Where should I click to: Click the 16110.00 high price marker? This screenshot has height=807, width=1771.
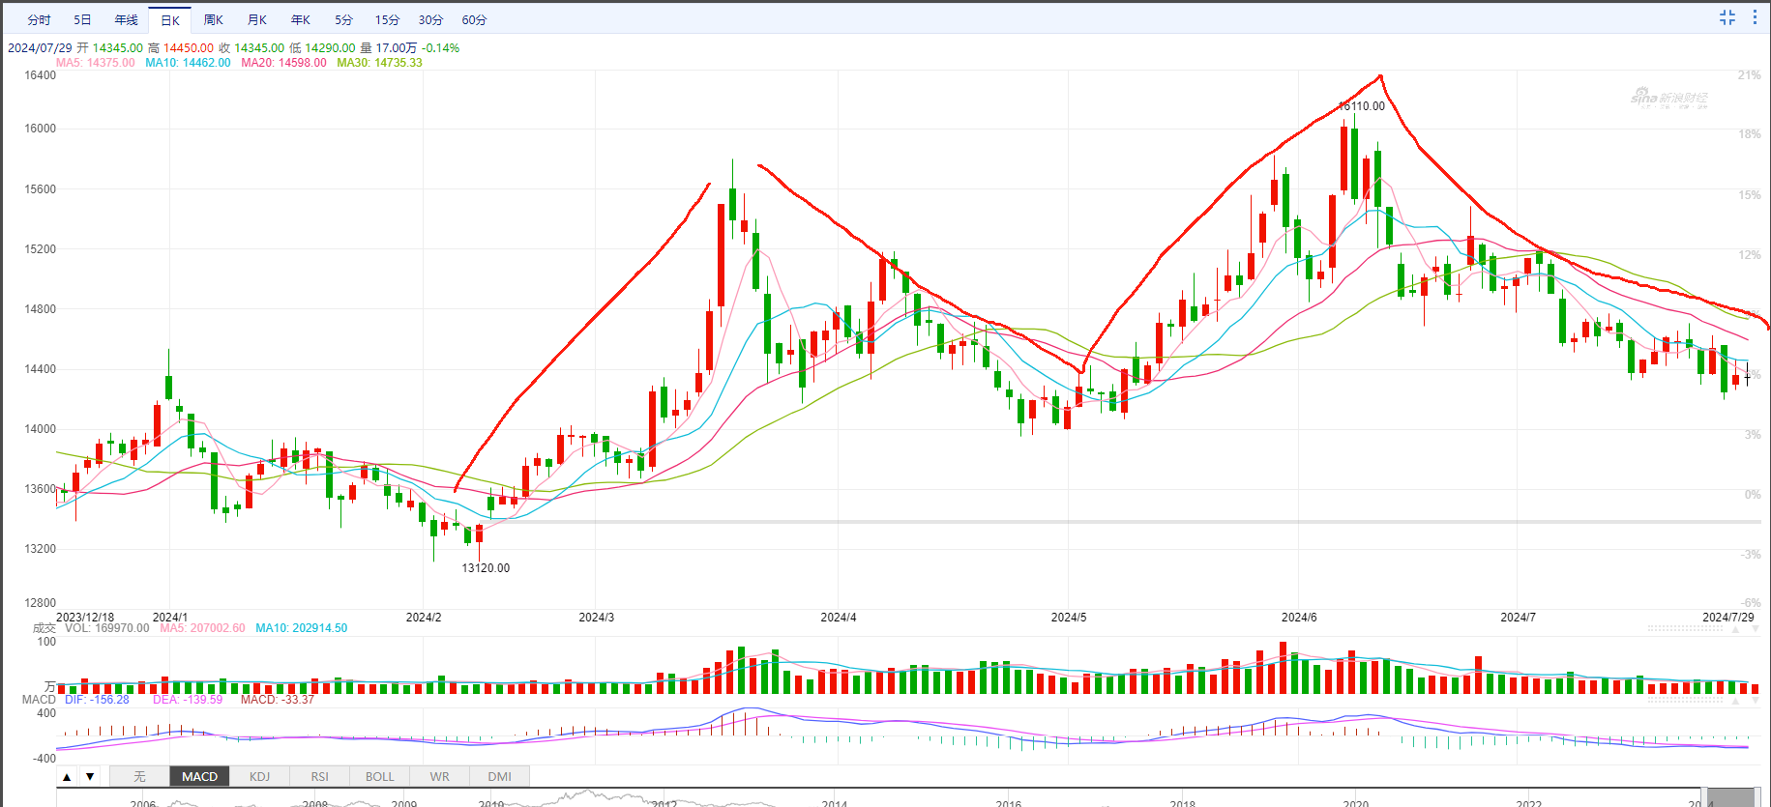[1362, 106]
